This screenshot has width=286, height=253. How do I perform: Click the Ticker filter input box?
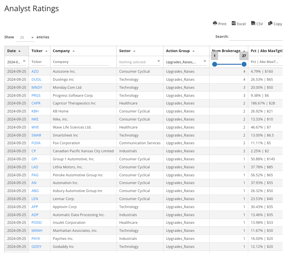[x=39, y=62]
